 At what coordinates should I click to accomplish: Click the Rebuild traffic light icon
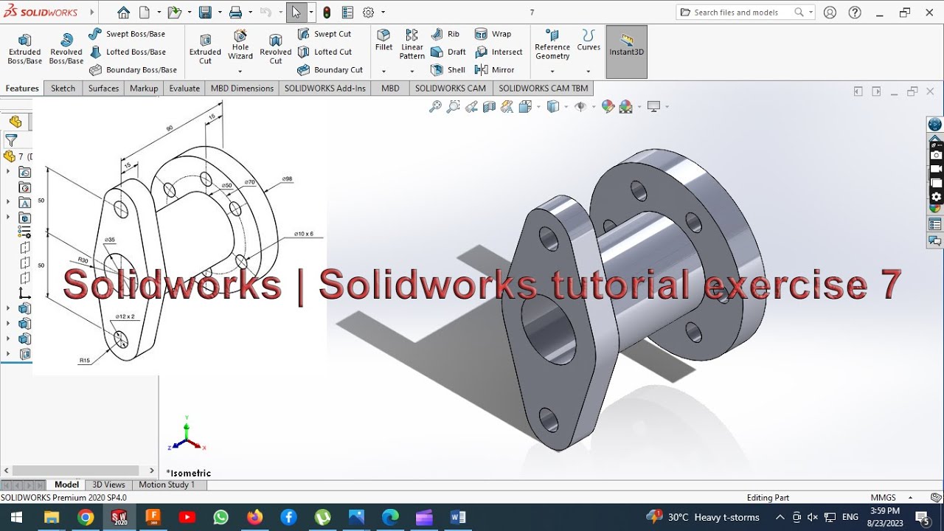click(327, 13)
